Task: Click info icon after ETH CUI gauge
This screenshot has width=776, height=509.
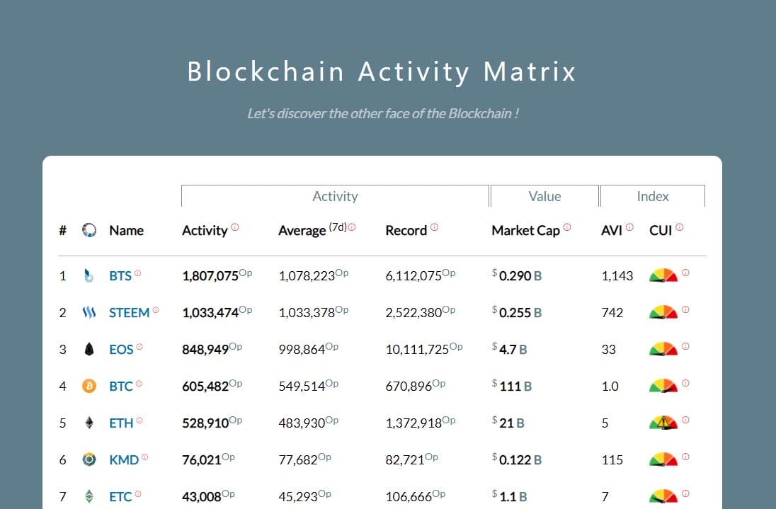Action: pyautogui.click(x=685, y=420)
